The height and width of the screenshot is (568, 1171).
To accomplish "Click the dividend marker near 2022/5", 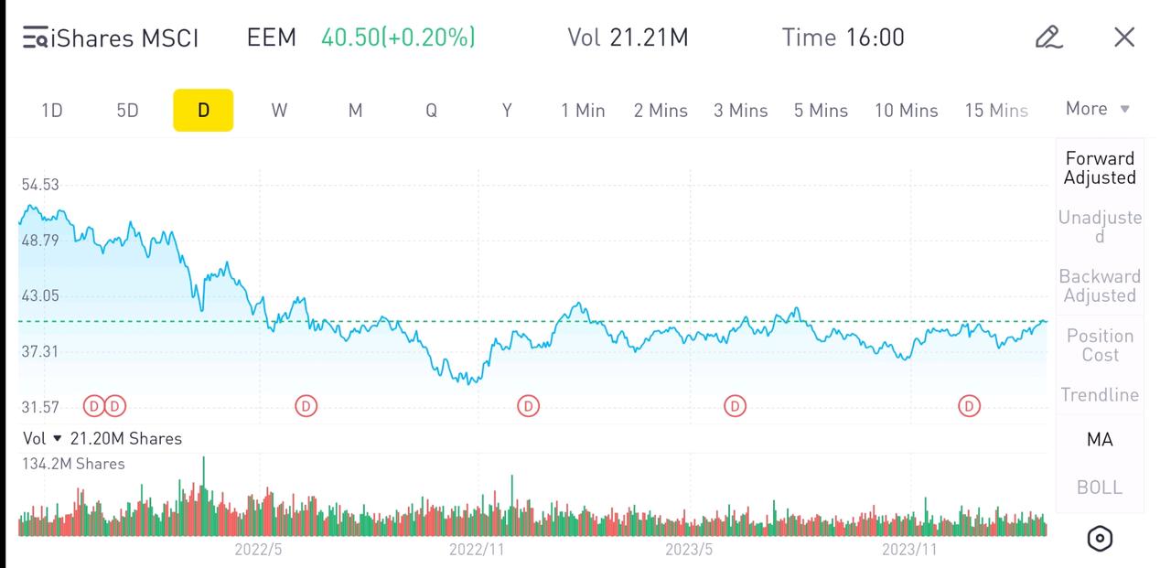I will [x=306, y=405].
